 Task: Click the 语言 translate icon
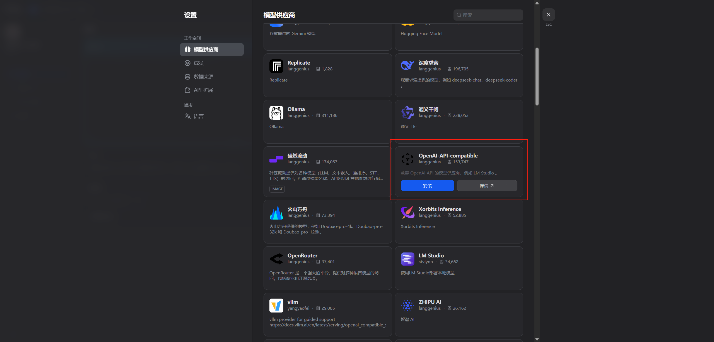(x=187, y=116)
